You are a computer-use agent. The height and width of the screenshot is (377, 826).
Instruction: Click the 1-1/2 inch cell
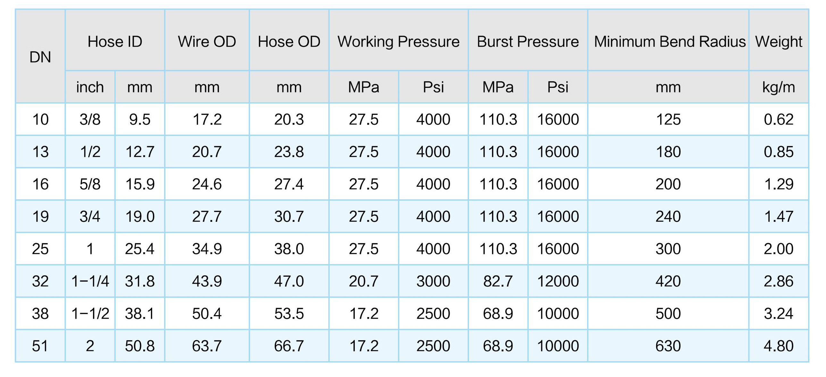(x=90, y=314)
